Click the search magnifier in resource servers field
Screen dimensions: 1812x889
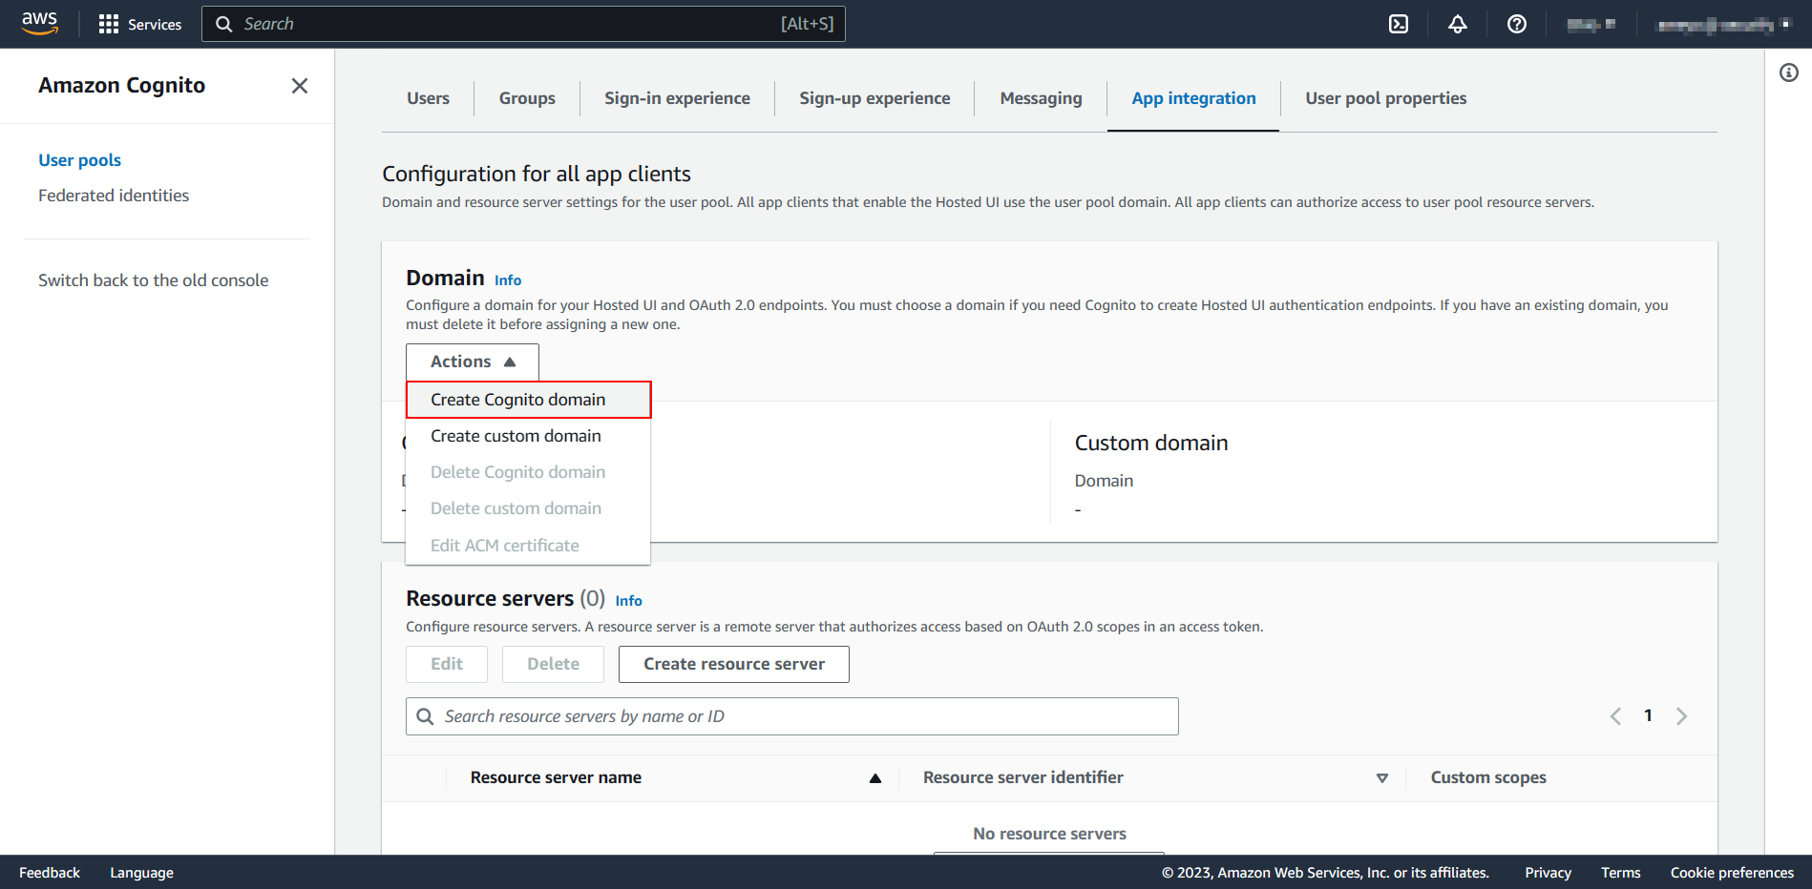(x=426, y=716)
